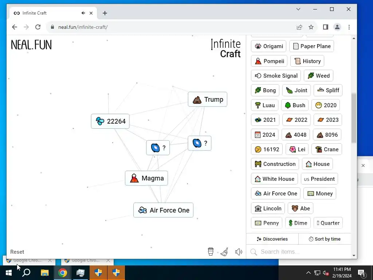Open the Chrome side panel

[325, 27]
